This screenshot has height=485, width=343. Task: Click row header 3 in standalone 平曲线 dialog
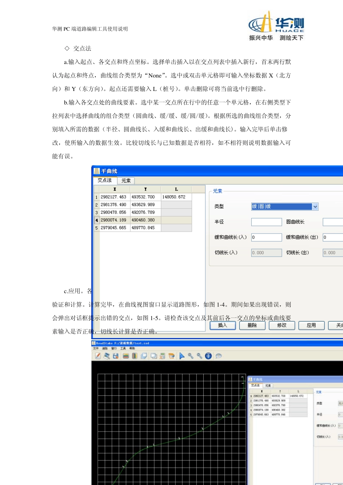[x=96, y=212]
